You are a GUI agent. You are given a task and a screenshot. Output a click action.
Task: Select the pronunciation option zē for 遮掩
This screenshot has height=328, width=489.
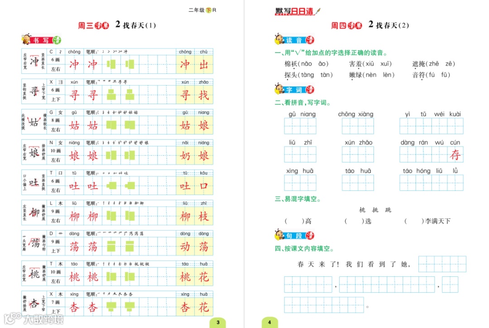pyautogui.click(x=448, y=64)
